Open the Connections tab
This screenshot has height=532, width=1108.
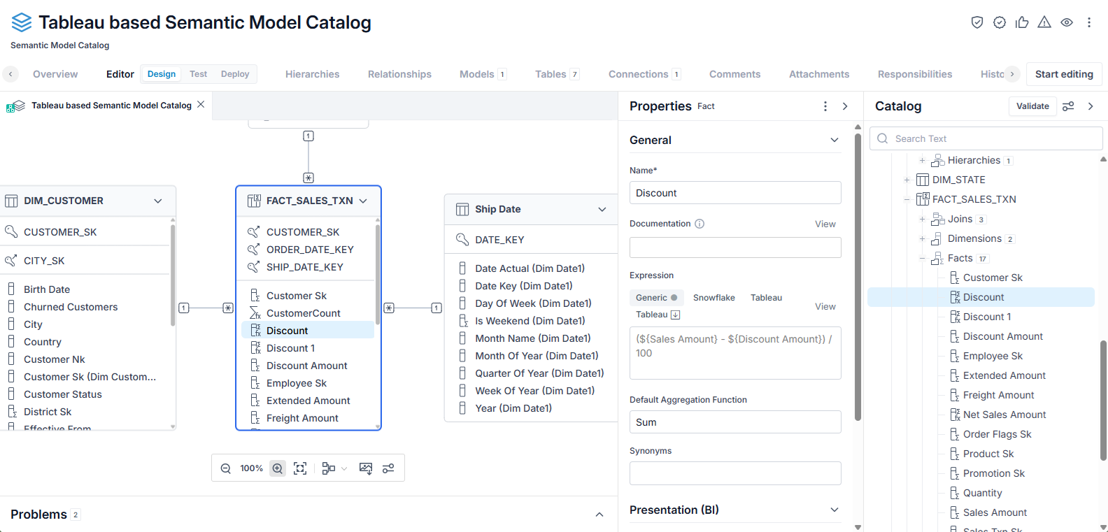tap(645, 74)
